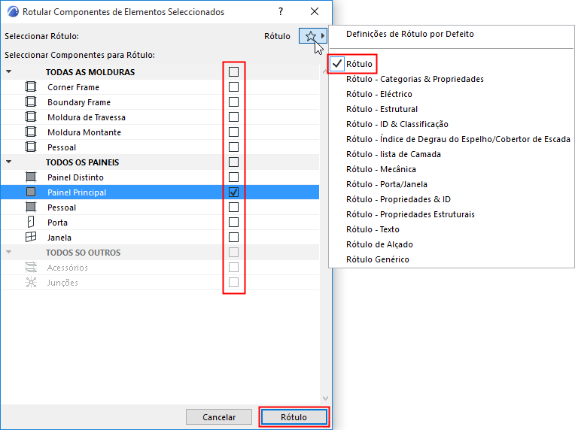Click the Painel Principal panel icon
The image size is (575, 430).
coord(31,192)
